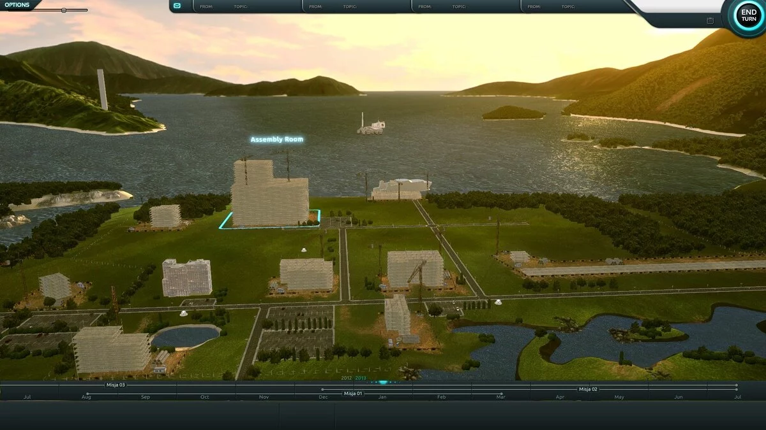Select Misja 01 on the timeline
766x430 pixels.
(x=352, y=394)
